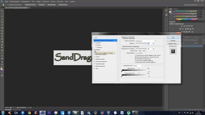
Task: Open the Файл menu
Action: (6, 1)
